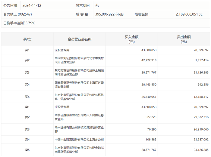This screenshot has height=157, width=211.
Task: Select sell amount 1,357,414
Action: 202,60
